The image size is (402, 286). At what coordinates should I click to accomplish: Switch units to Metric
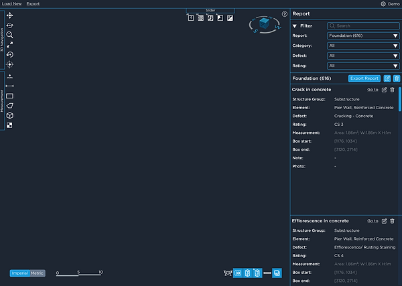[x=37, y=273]
